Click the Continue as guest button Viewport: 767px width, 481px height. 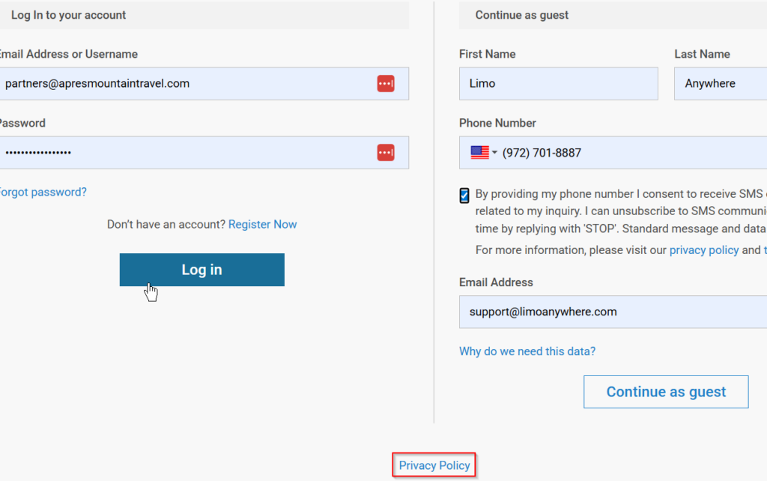666,392
